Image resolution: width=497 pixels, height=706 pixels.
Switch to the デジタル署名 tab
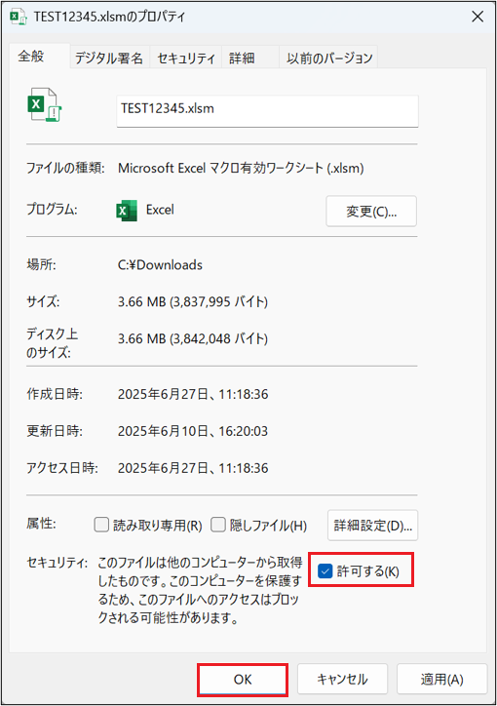(109, 58)
